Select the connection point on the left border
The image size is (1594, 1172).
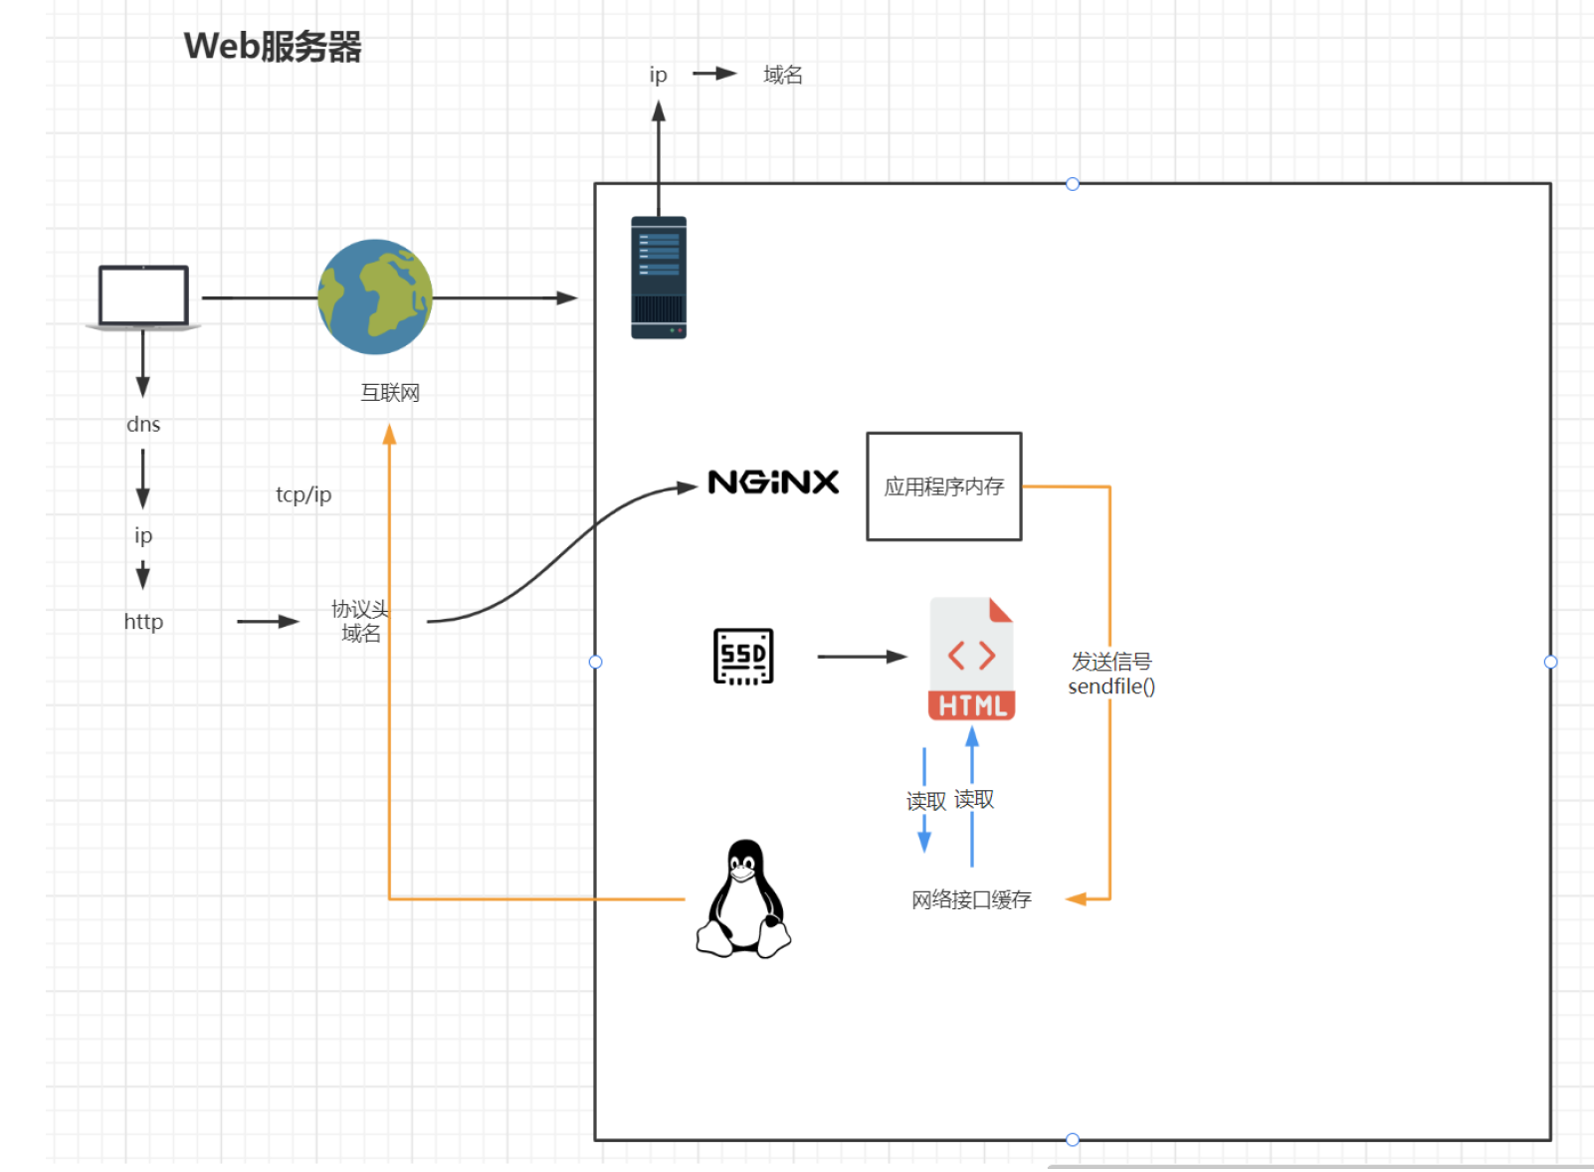point(595,661)
